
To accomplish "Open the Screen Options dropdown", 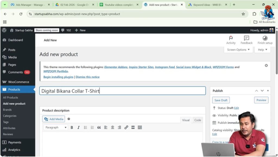I will coord(238,50).
